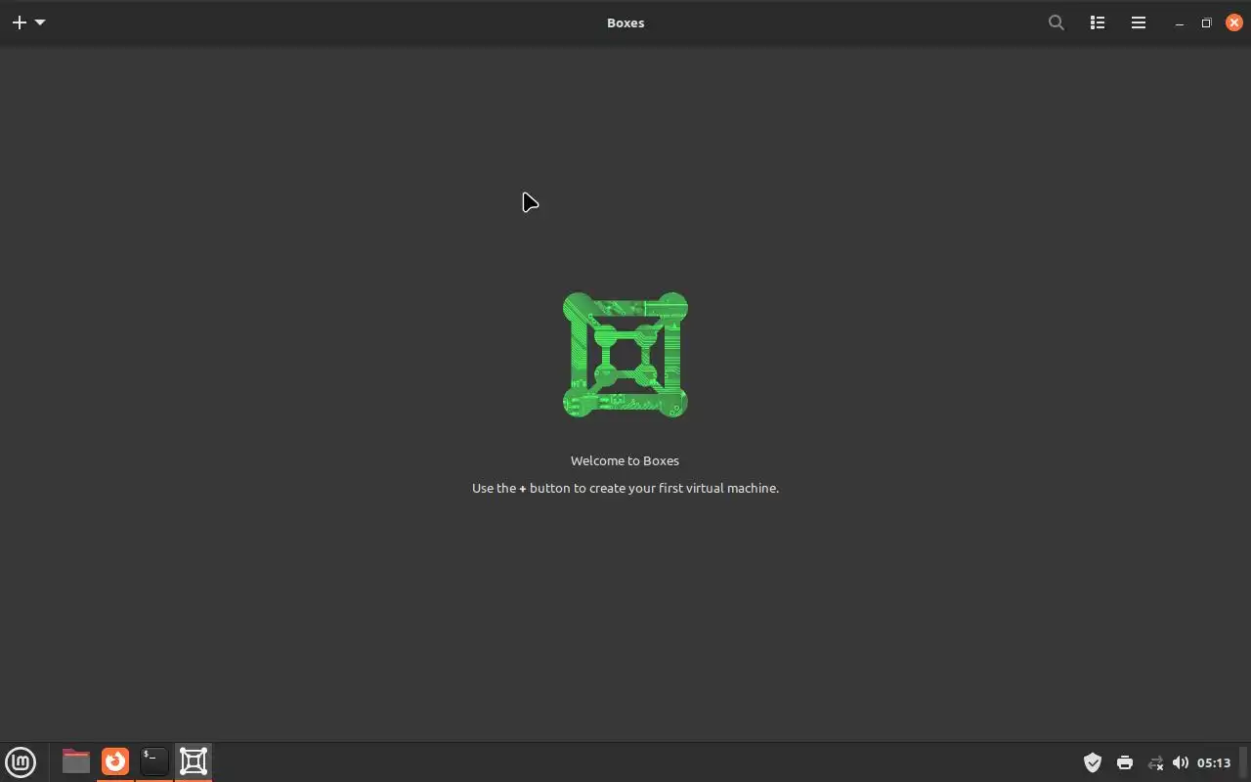Close the Boxes window
Image resolution: width=1251 pixels, height=782 pixels.
coord(1234,22)
